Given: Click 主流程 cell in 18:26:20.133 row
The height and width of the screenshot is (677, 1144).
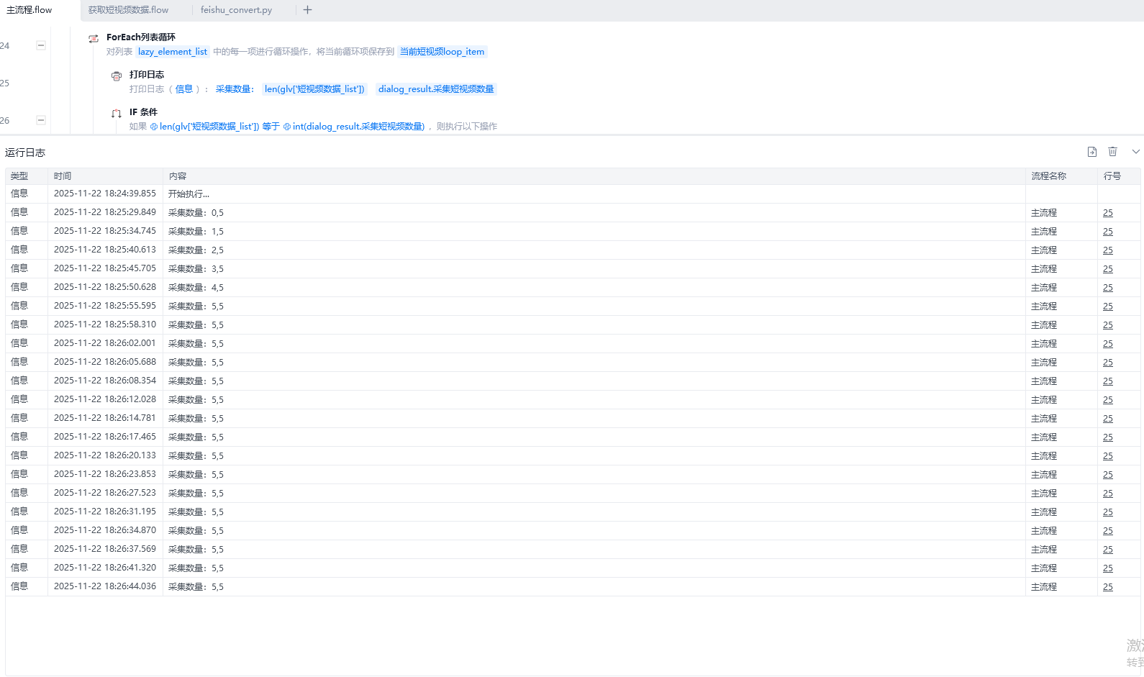Looking at the screenshot, I should [1044, 456].
